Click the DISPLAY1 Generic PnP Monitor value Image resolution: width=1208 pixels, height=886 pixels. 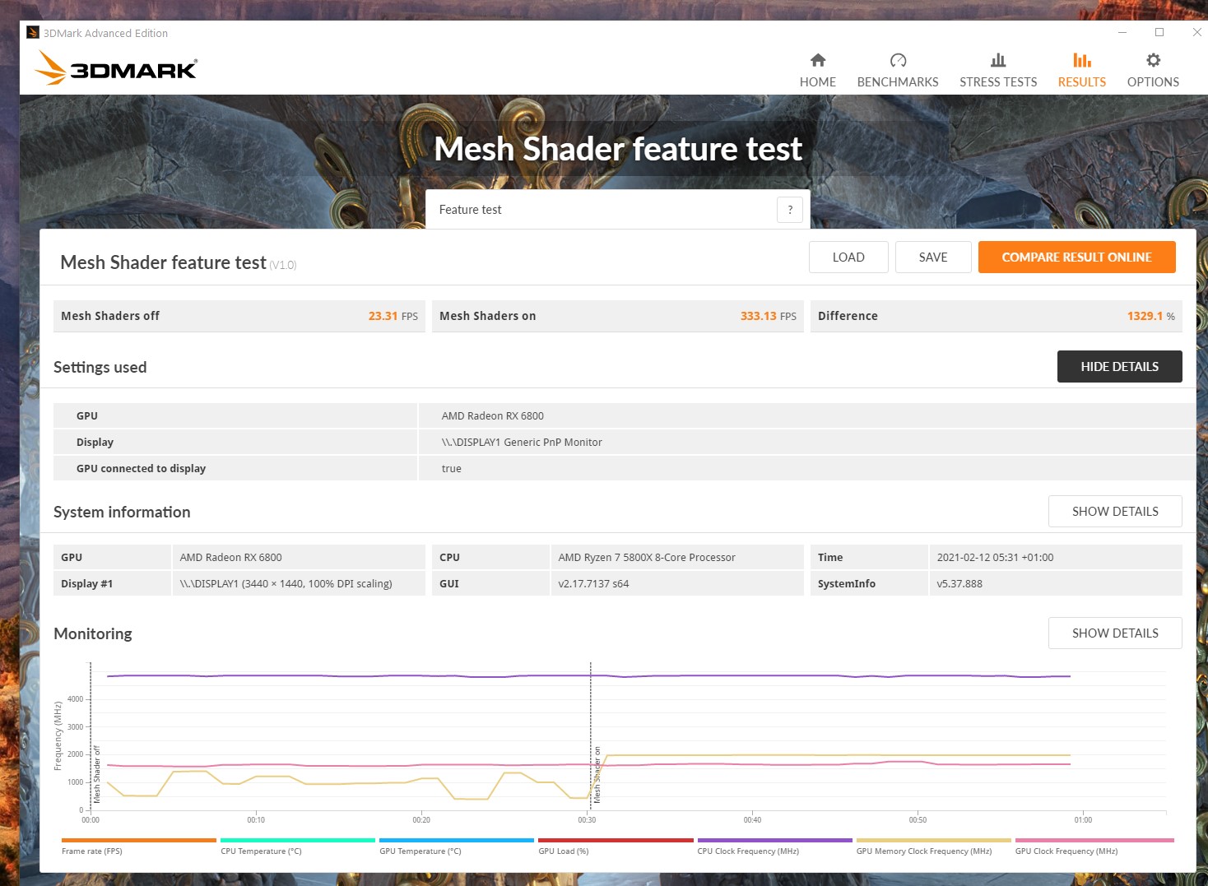pos(522,442)
